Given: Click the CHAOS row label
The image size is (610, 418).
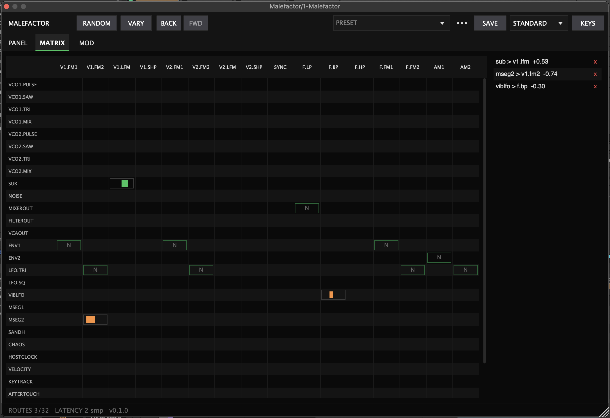Looking at the screenshot, I should [17, 345].
